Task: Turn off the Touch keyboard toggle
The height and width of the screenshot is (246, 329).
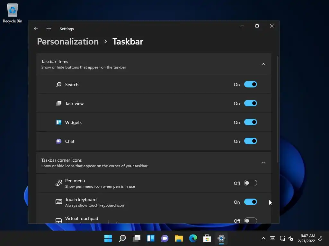Action: [x=251, y=202]
